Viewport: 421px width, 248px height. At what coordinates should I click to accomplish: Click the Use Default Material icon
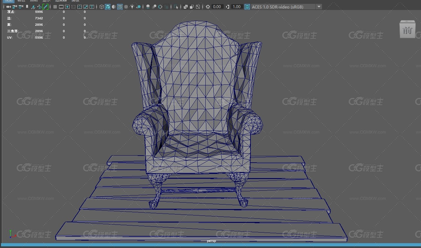tap(114, 6)
